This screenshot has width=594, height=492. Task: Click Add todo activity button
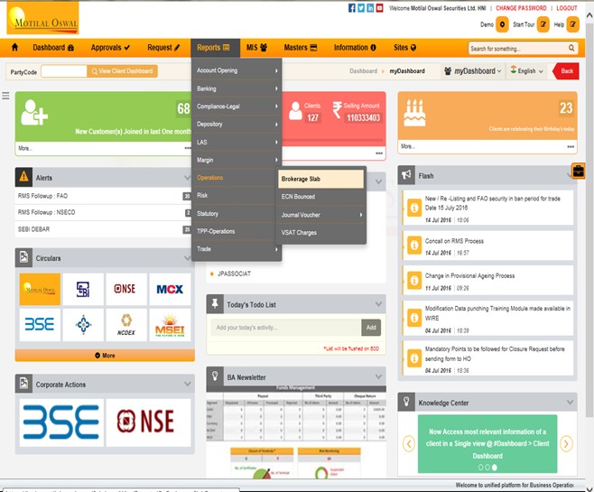tap(371, 328)
